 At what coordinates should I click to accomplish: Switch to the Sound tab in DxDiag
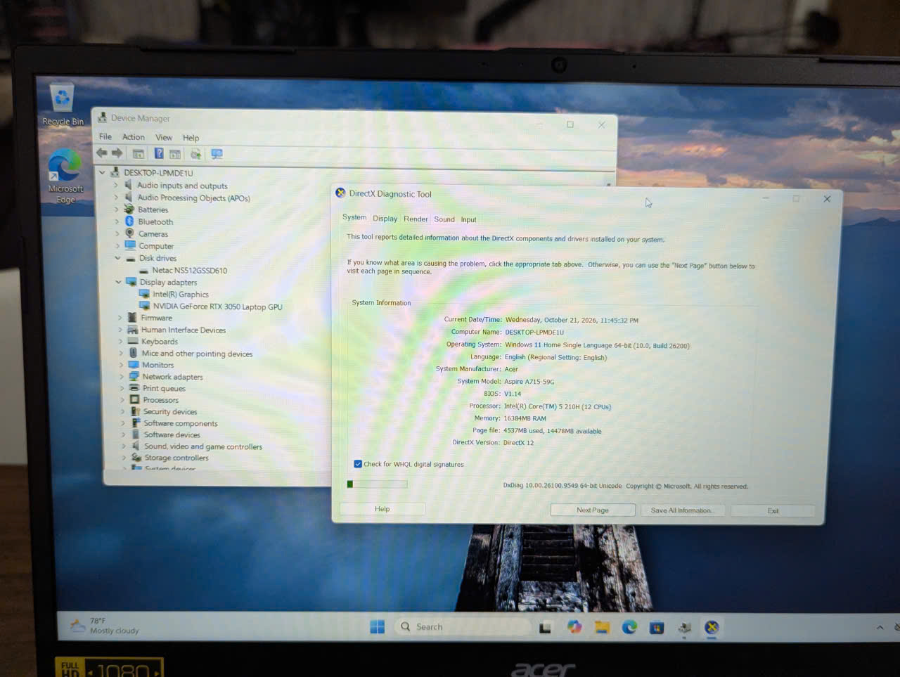click(444, 219)
